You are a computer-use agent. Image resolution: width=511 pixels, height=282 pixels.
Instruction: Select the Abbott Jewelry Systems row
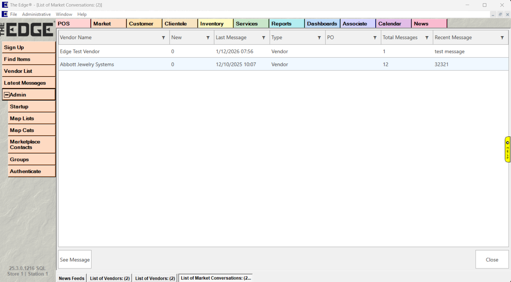87,64
